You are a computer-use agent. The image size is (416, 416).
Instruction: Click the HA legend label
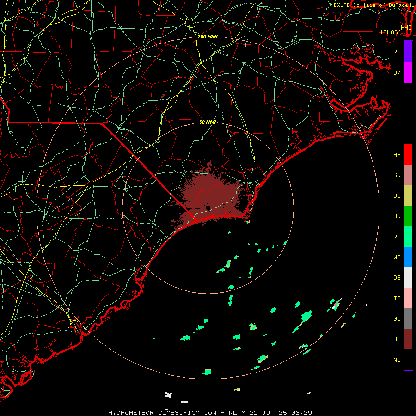[397, 155]
